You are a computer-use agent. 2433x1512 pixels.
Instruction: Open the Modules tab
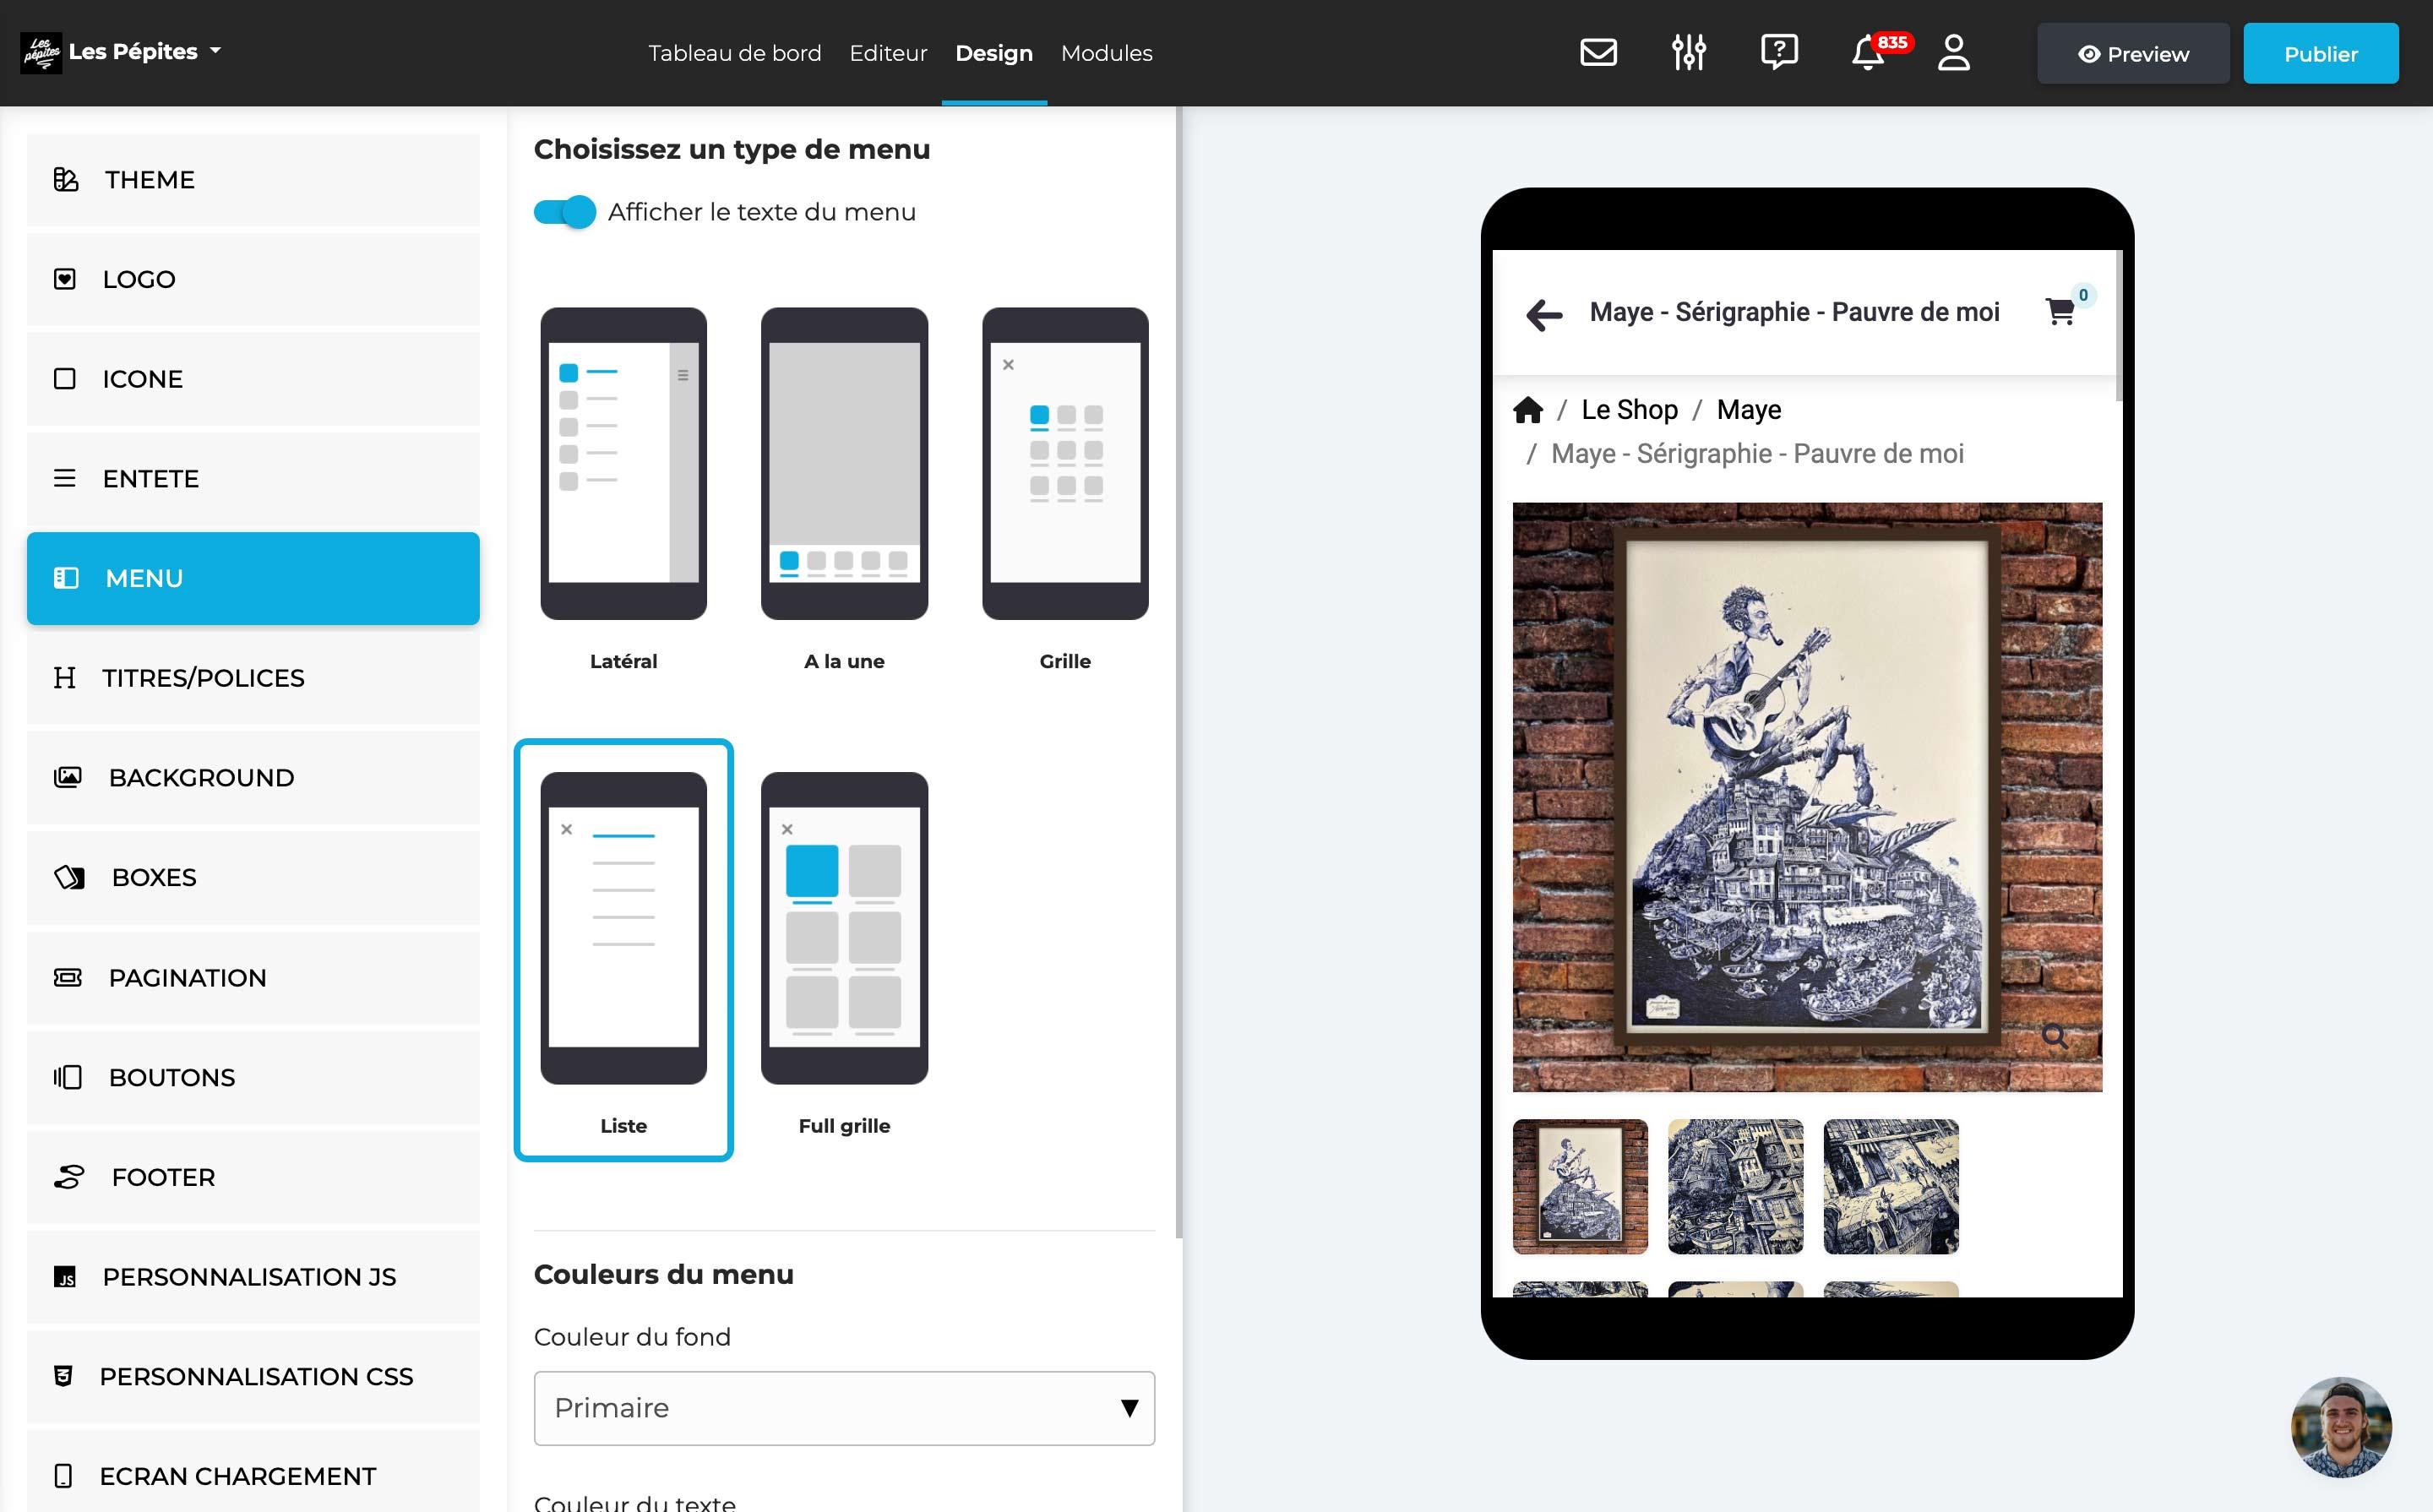(1106, 53)
